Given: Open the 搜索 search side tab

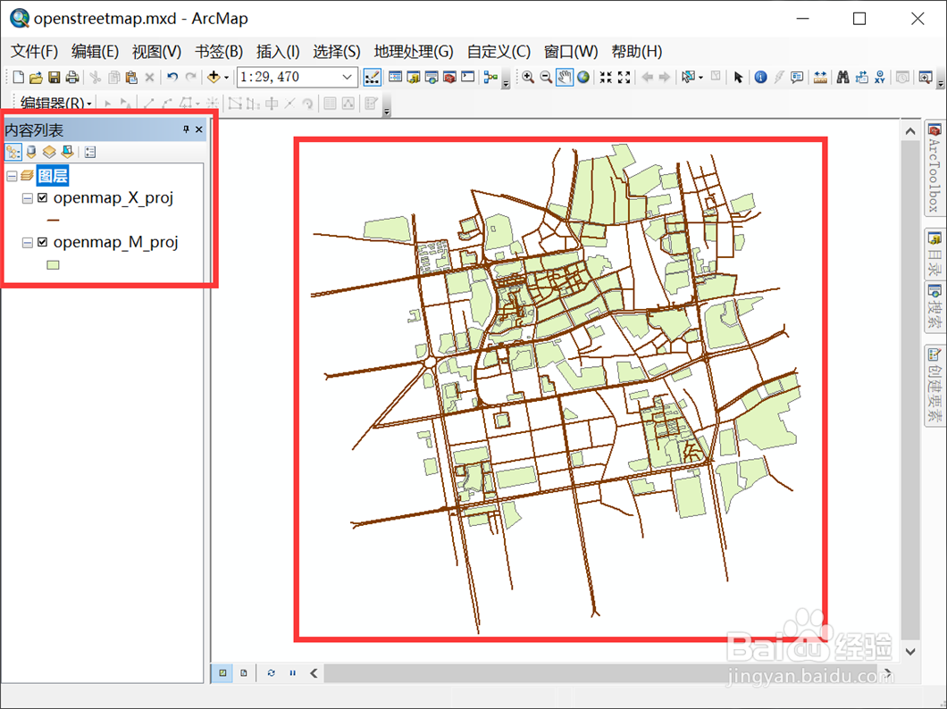Looking at the screenshot, I should click(x=934, y=308).
